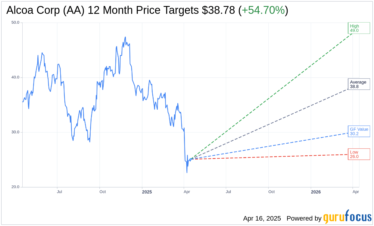Image resolution: width=374 pixels, height=226 pixels.
Task: Click the 2026 x-axis label
Action: 316,192
